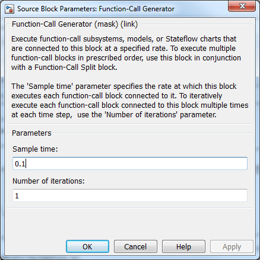
Task: Click the paragraph mentioning Function-Call Split block
Action: click(126, 53)
